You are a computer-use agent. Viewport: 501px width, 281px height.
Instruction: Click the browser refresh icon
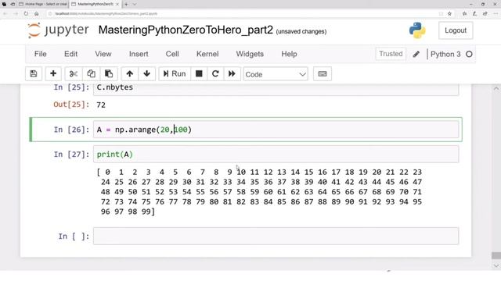click(26, 14)
